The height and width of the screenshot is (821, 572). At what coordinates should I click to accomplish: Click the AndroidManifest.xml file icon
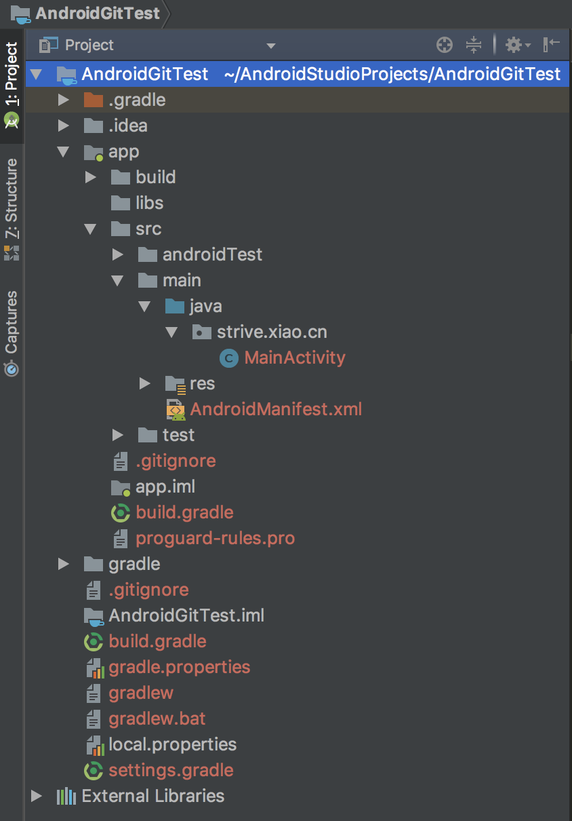(175, 409)
